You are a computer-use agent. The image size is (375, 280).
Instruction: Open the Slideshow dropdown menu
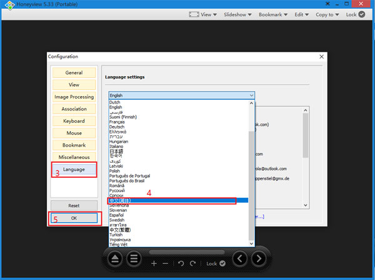(x=238, y=14)
